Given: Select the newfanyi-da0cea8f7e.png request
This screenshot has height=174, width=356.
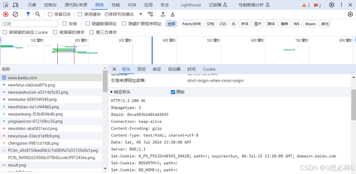Looking at the screenshot, I should pyautogui.click(x=51, y=85).
